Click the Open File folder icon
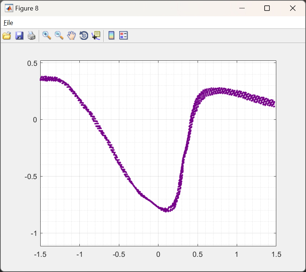Screen dimensions: 306x272 (7, 35)
